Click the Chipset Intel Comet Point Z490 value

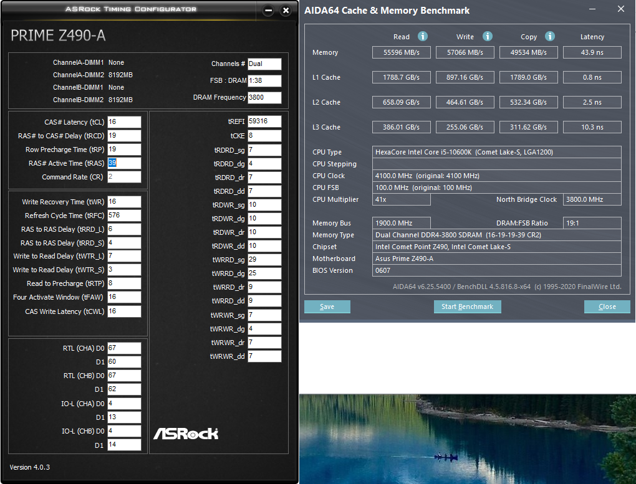497,247
